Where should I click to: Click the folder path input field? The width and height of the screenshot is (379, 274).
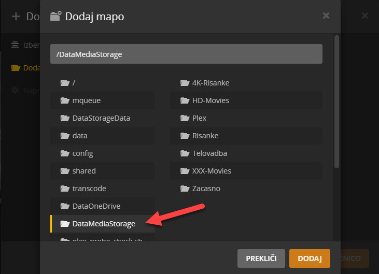(x=186, y=54)
